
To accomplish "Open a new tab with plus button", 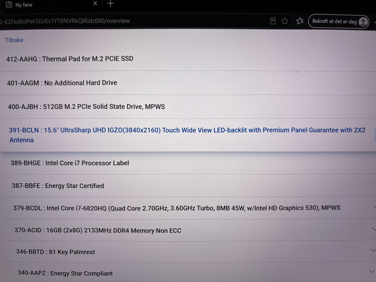I will (110, 4).
